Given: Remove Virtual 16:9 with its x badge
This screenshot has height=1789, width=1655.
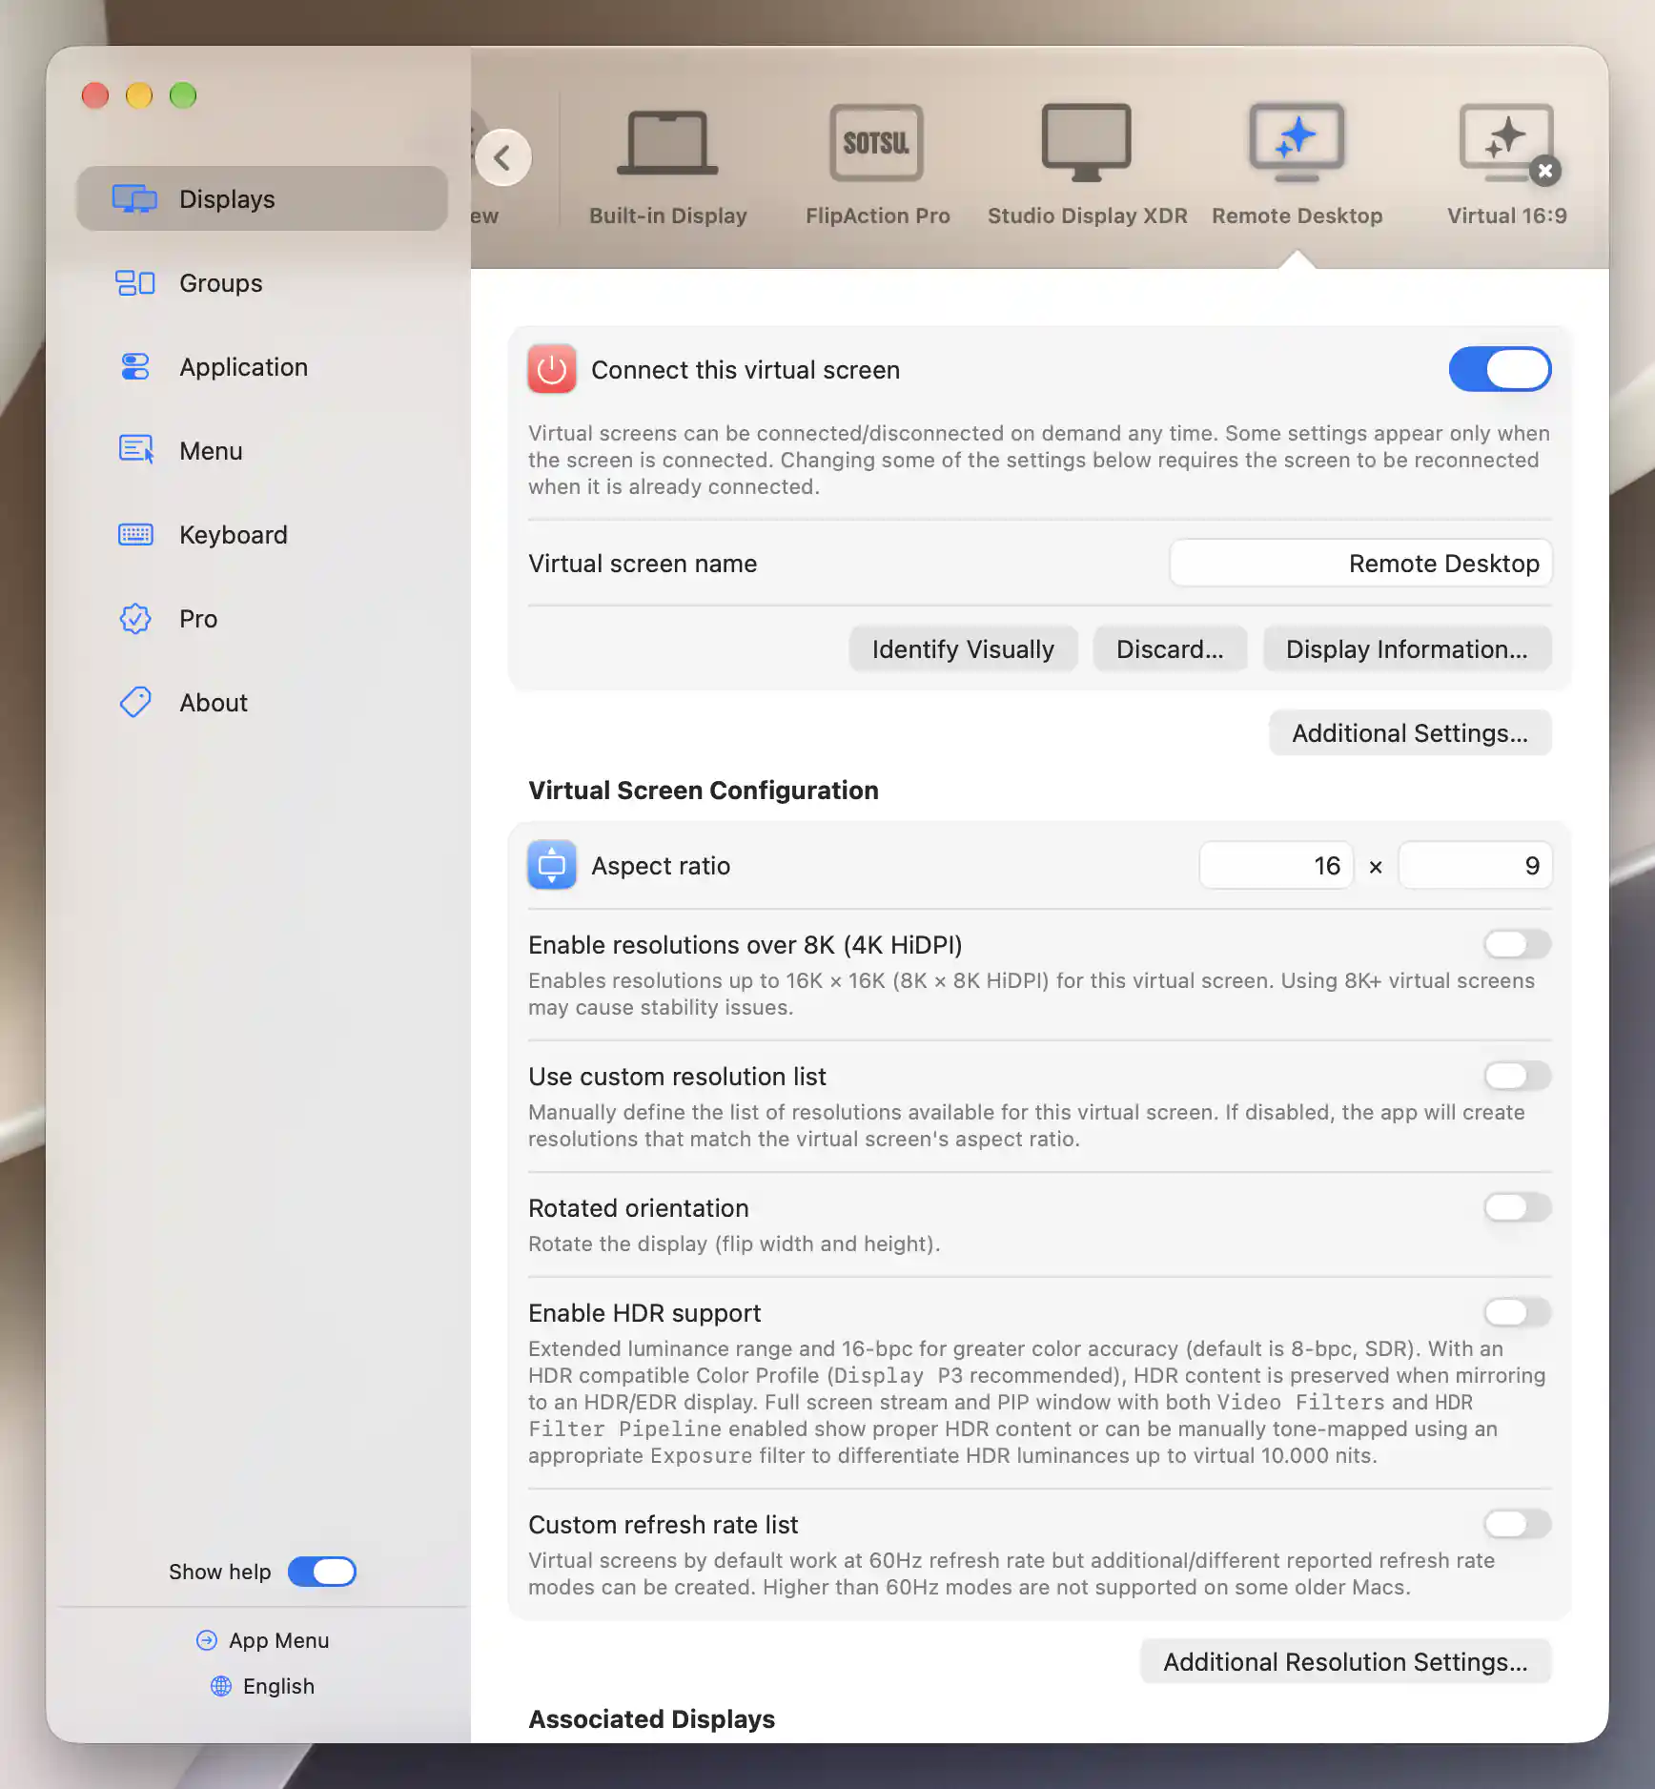Looking at the screenshot, I should click(1545, 171).
